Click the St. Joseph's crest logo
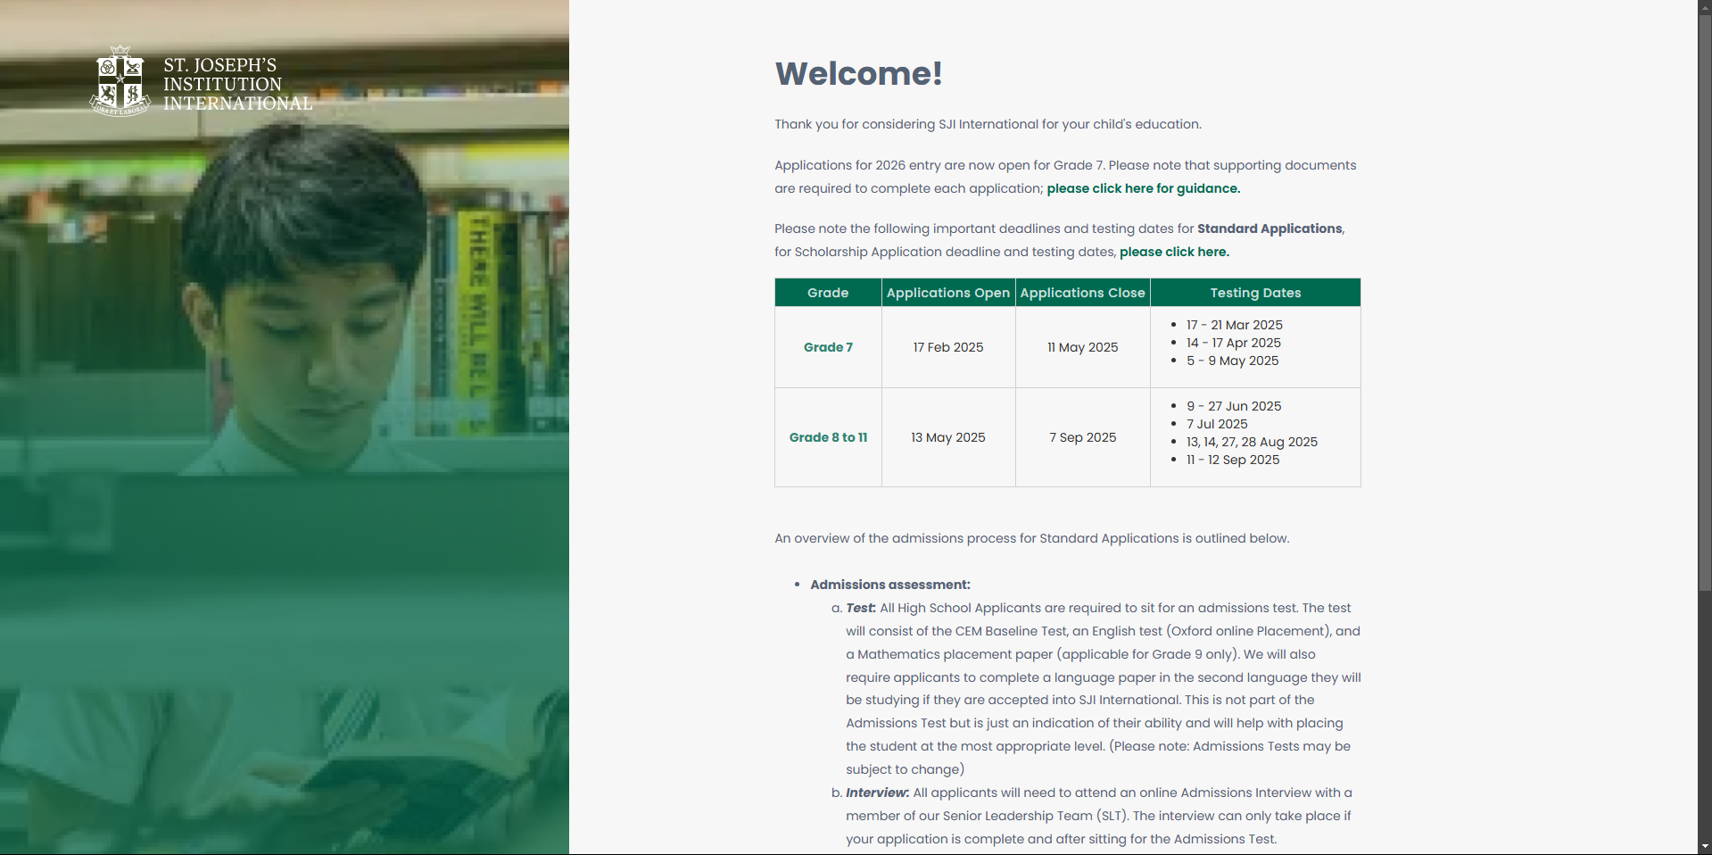1712x855 pixels. pyautogui.click(x=120, y=81)
